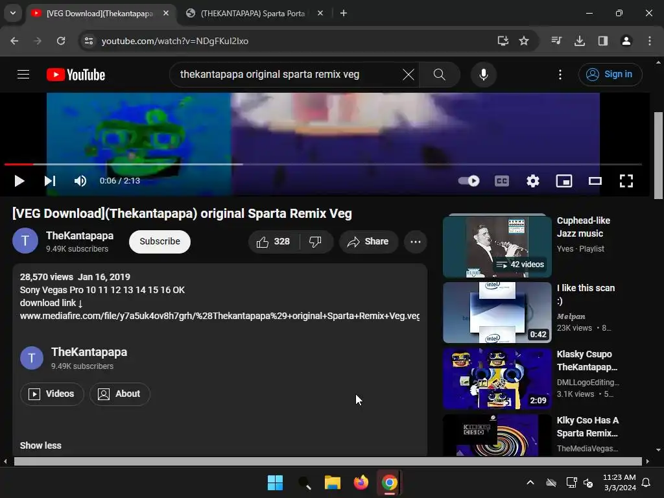The width and height of the screenshot is (664, 498).
Task: Share this video
Action: [x=368, y=241]
